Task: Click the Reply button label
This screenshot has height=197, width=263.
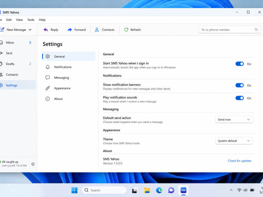Action: 54,30
